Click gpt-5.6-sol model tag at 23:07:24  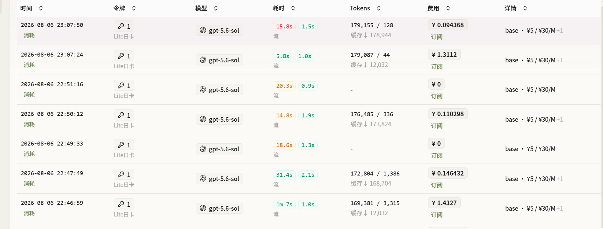[219, 60]
